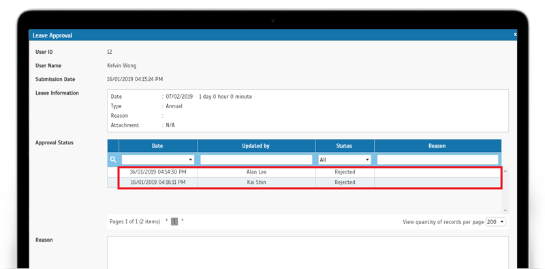The width and height of the screenshot is (545, 269).
Task: Click the 1 day 0 hour 0 minute duration
Action: (x=225, y=97)
